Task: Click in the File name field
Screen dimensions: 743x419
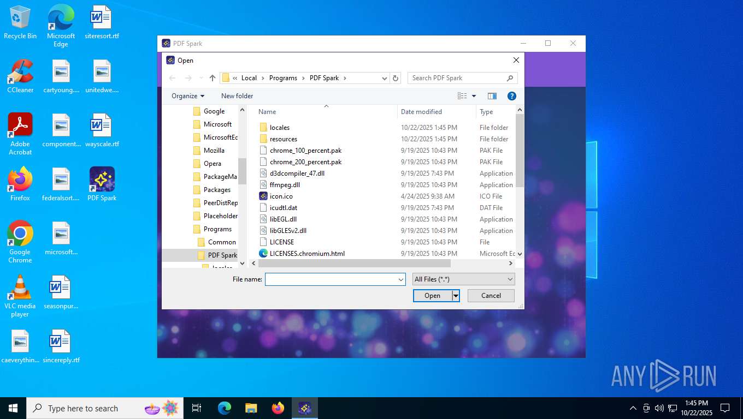Action: coord(331,279)
